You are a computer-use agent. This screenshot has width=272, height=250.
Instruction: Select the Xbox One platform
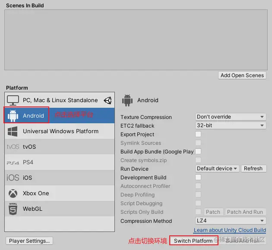click(x=60, y=193)
